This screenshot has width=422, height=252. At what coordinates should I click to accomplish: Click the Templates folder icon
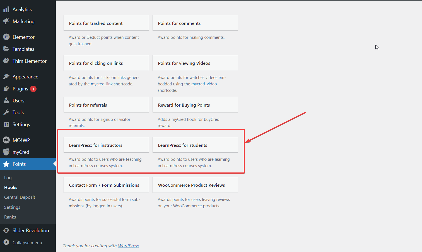coord(6,49)
